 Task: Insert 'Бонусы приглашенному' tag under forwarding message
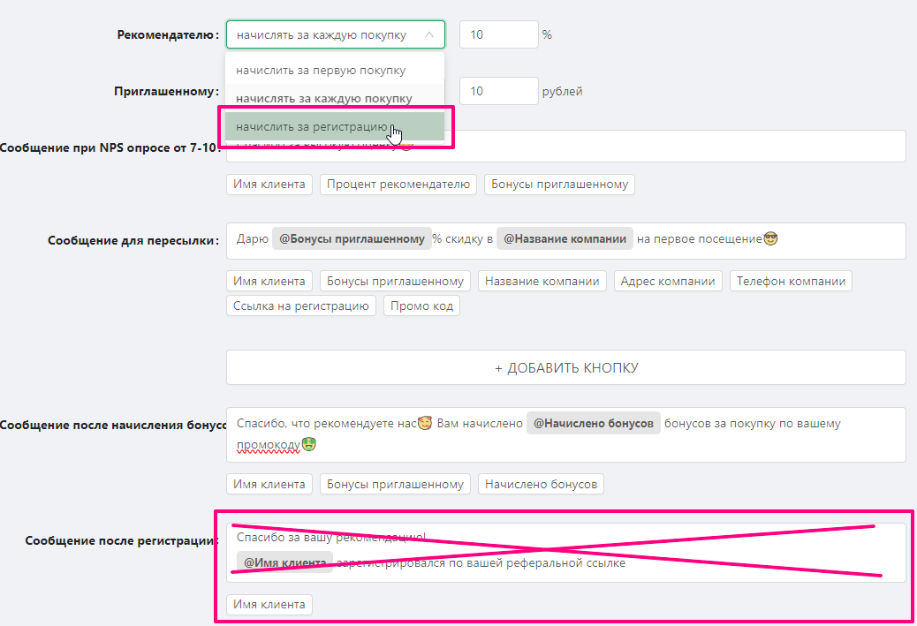[395, 281]
